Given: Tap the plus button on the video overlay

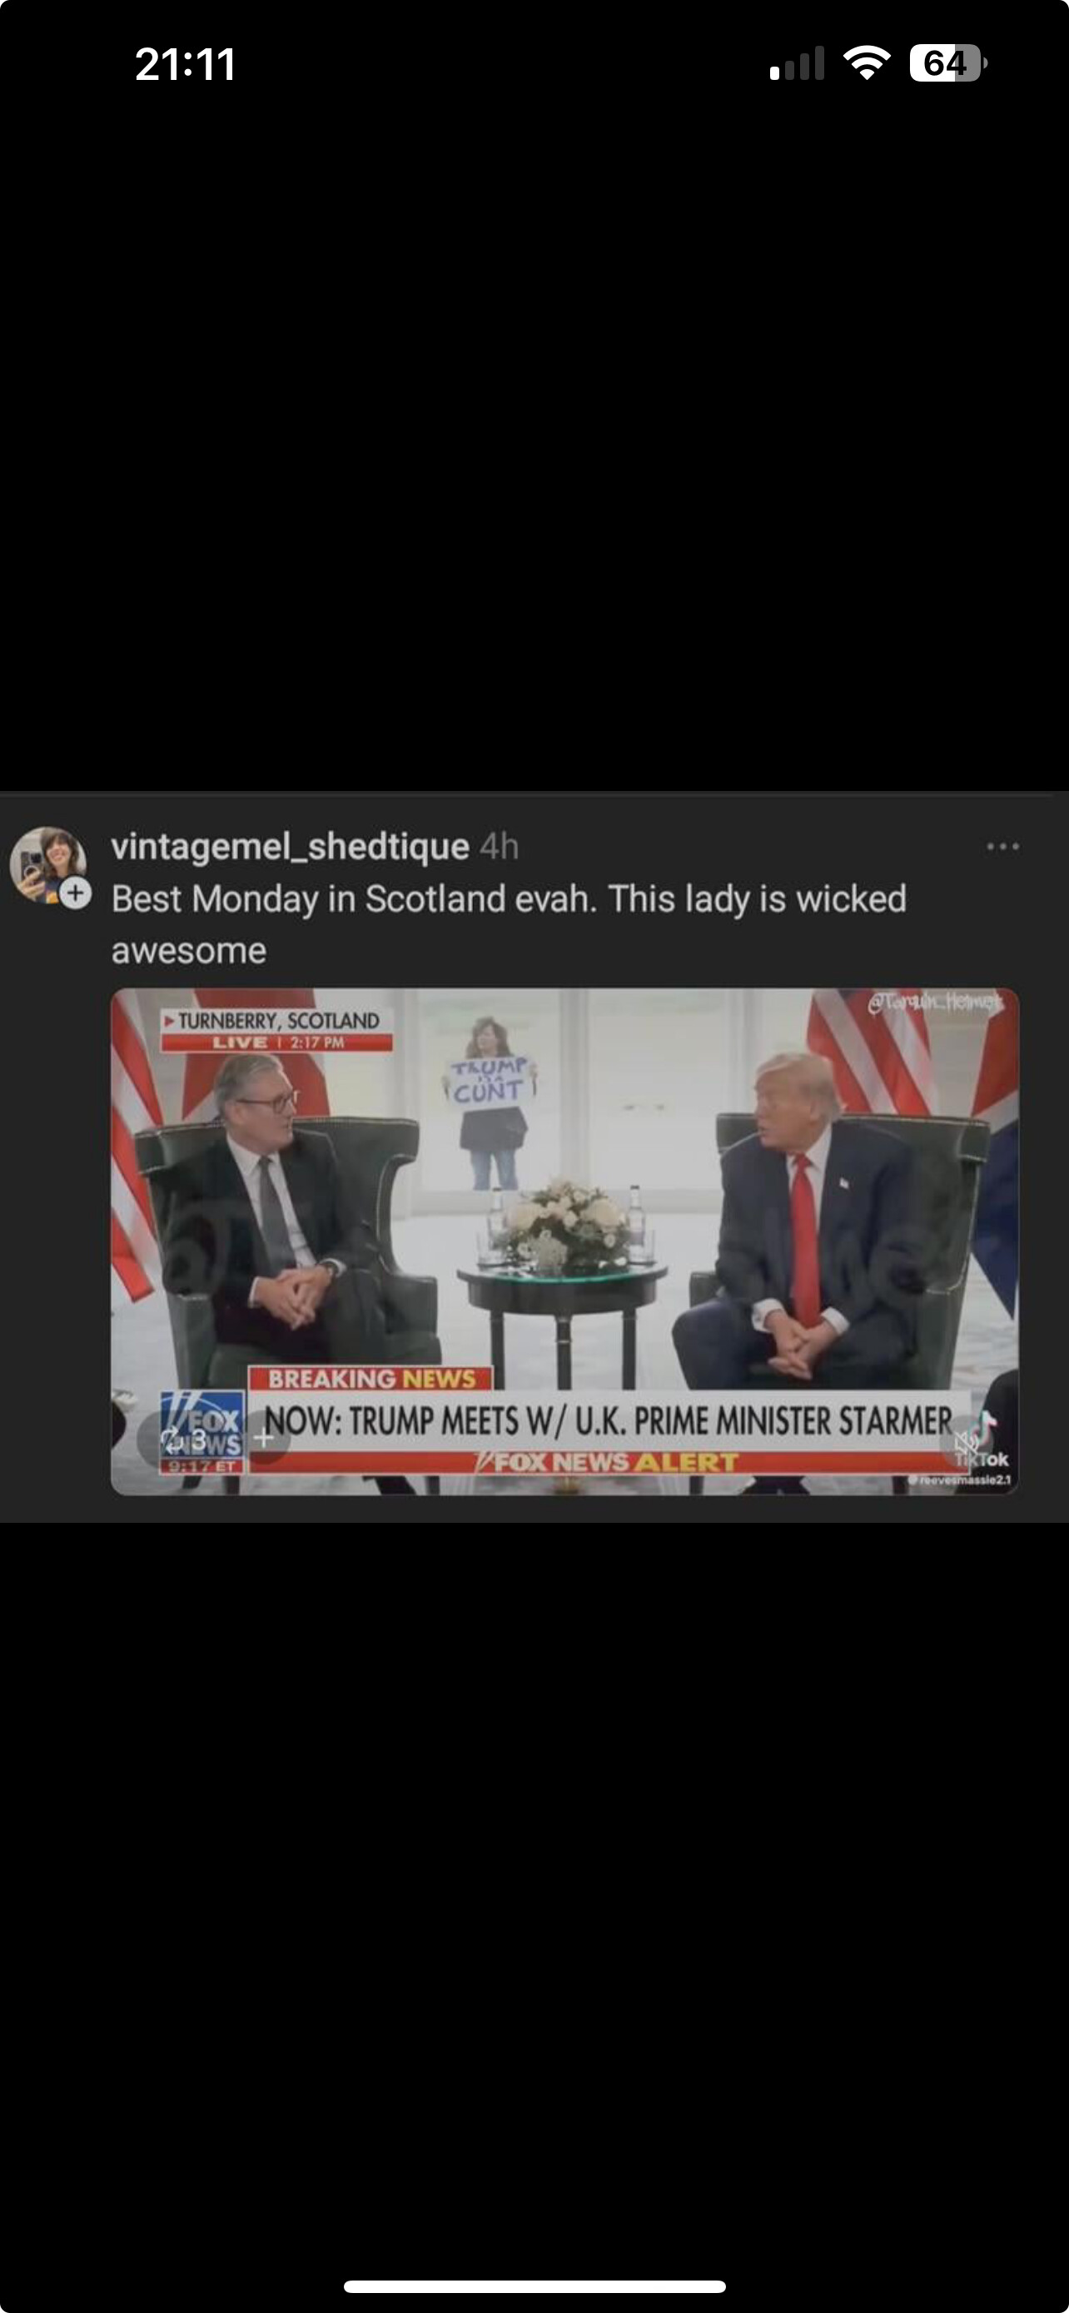Looking at the screenshot, I should tap(264, 1439).
